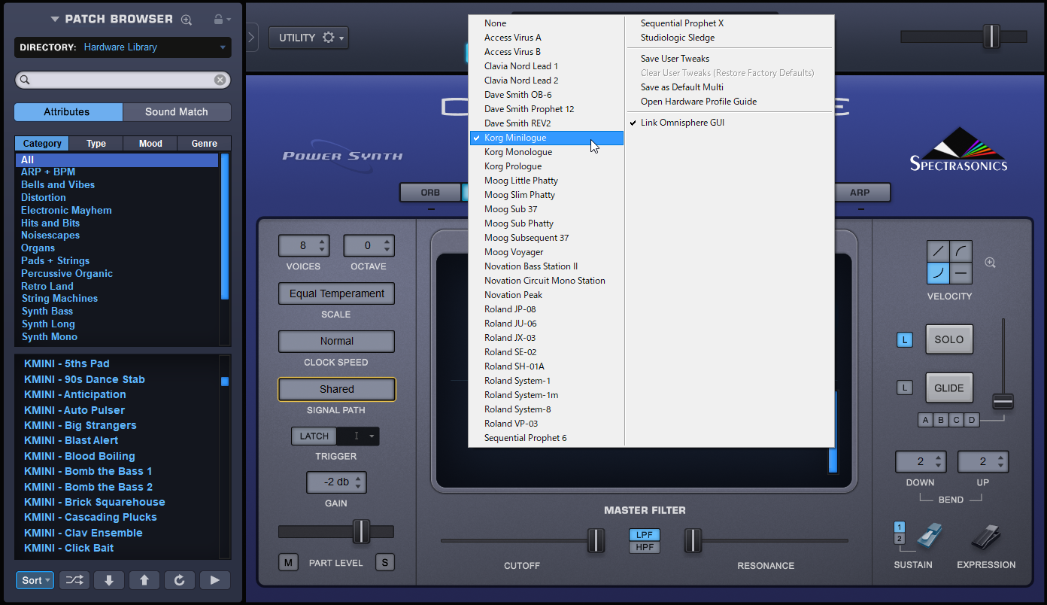1047x605 pixels.
Task: Click the velocity zoom magnifier icon
Action: coord(990,263)
